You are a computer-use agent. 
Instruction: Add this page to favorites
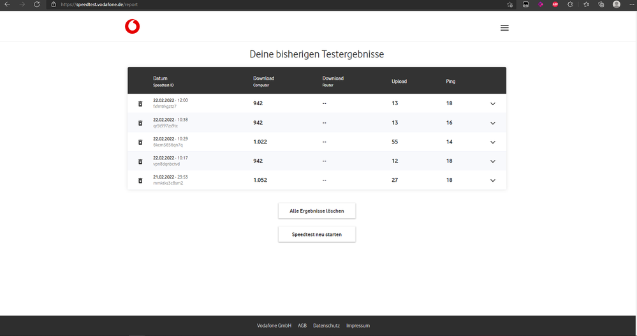point(510,4)
